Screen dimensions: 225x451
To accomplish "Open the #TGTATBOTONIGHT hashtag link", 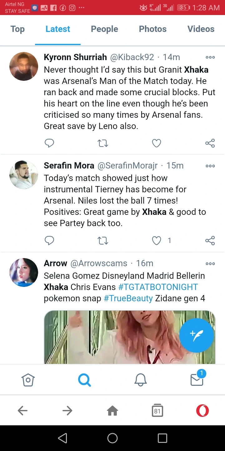I will [158, 287].
